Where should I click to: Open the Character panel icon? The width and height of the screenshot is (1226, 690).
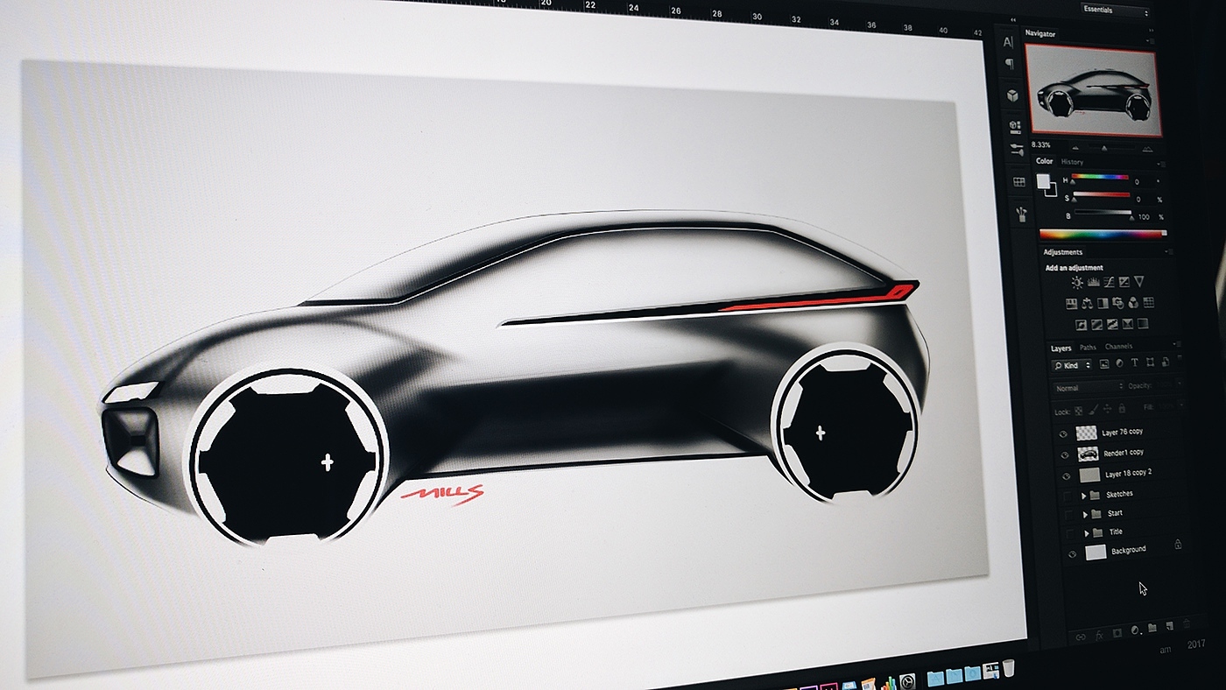1008,42
